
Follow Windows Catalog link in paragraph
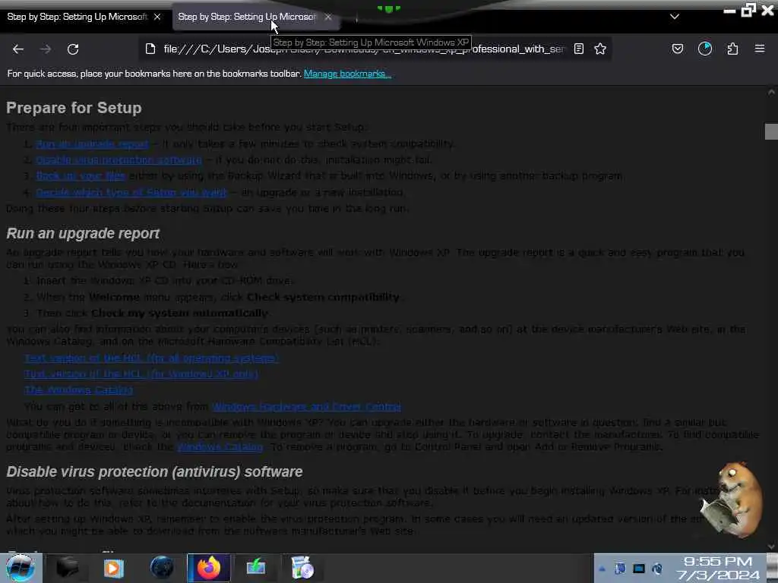pos(220,446)
